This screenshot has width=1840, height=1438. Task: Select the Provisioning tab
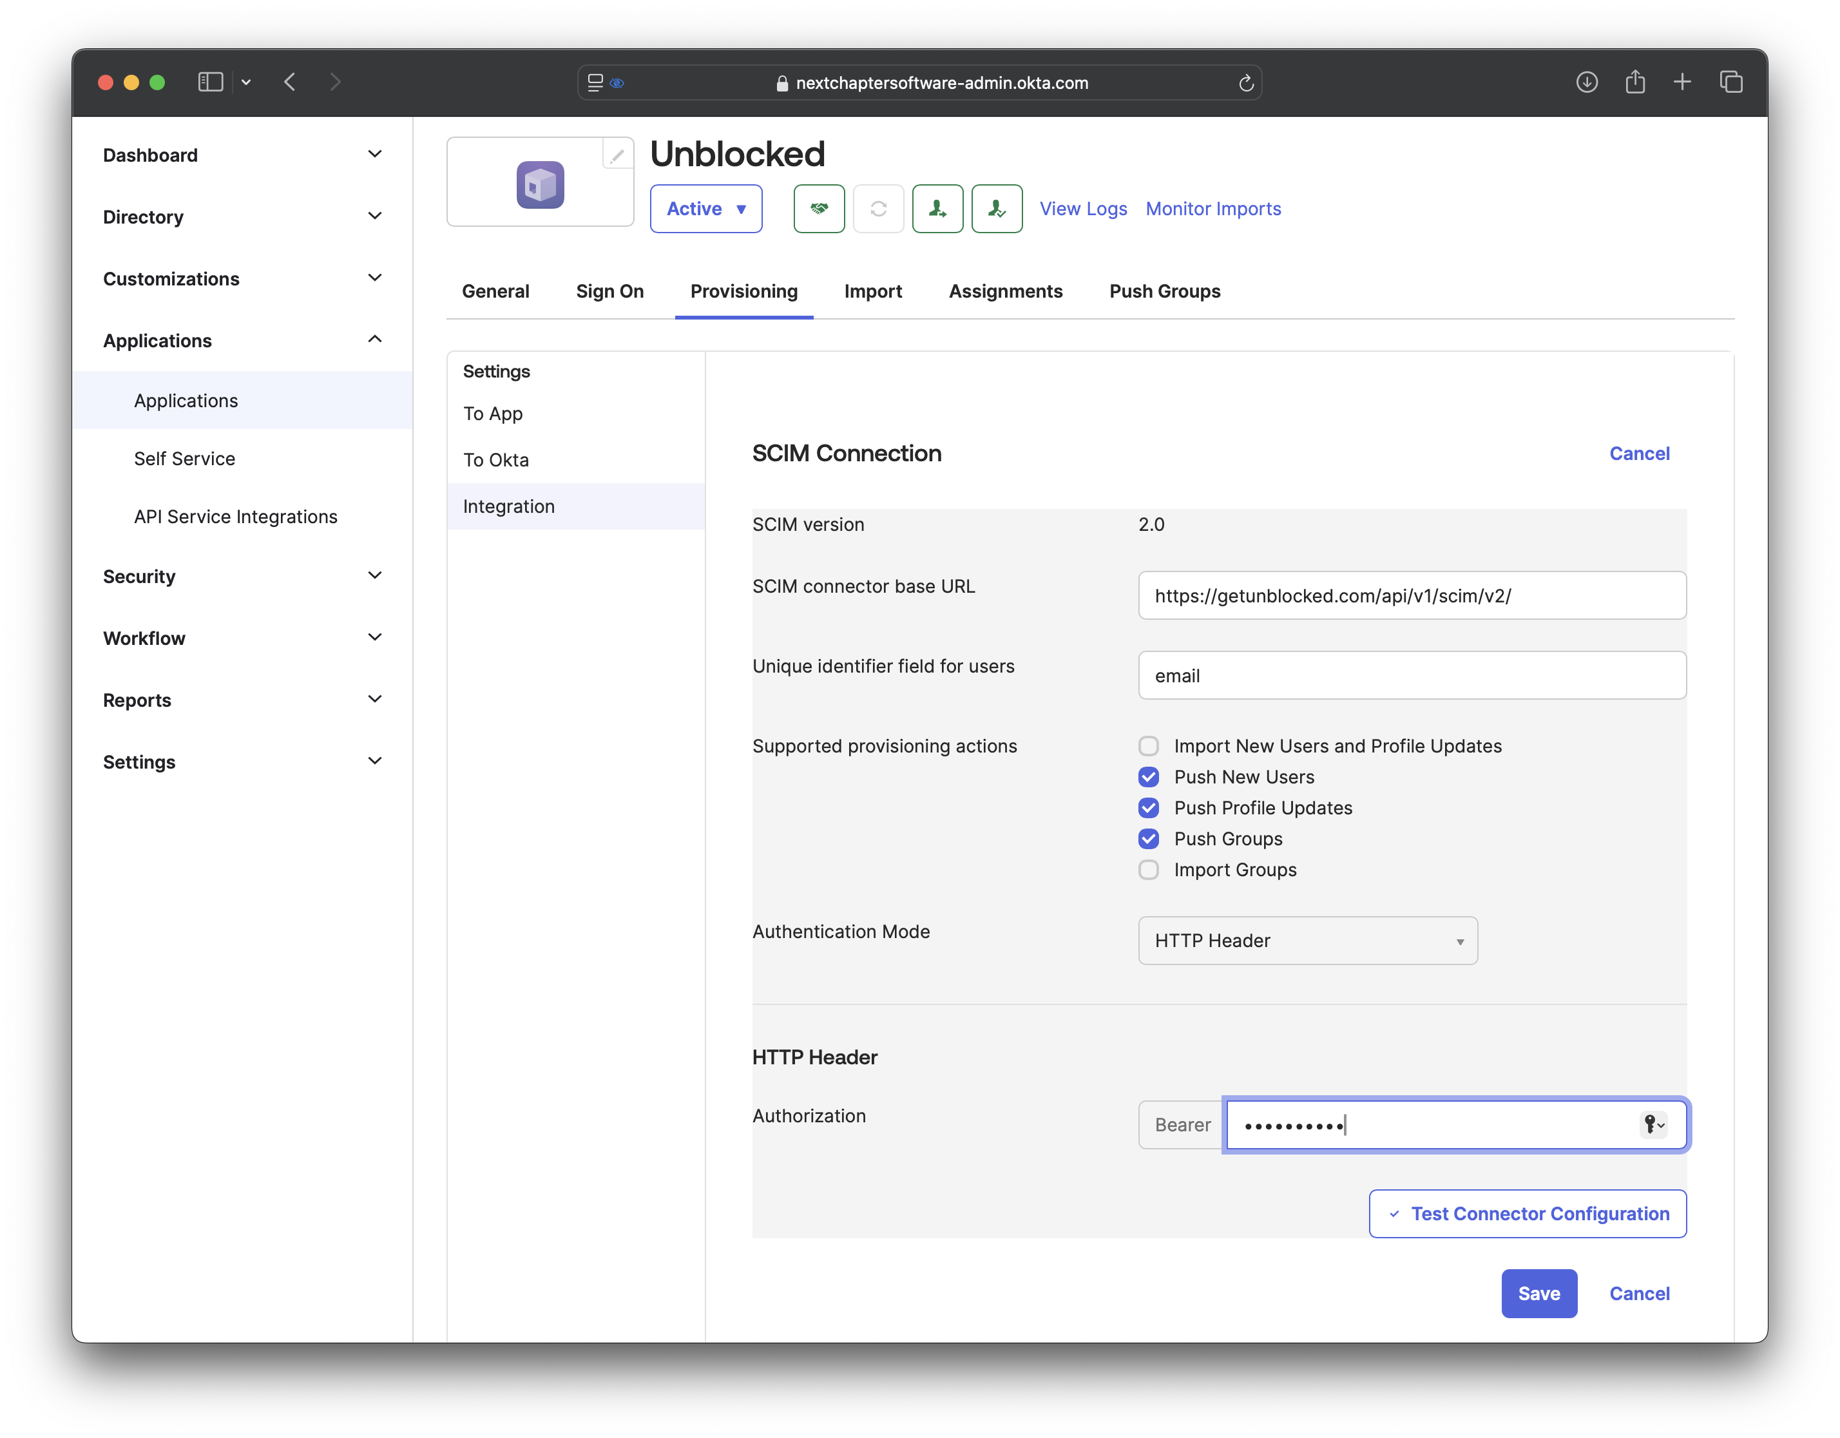[x=744, y=291]
